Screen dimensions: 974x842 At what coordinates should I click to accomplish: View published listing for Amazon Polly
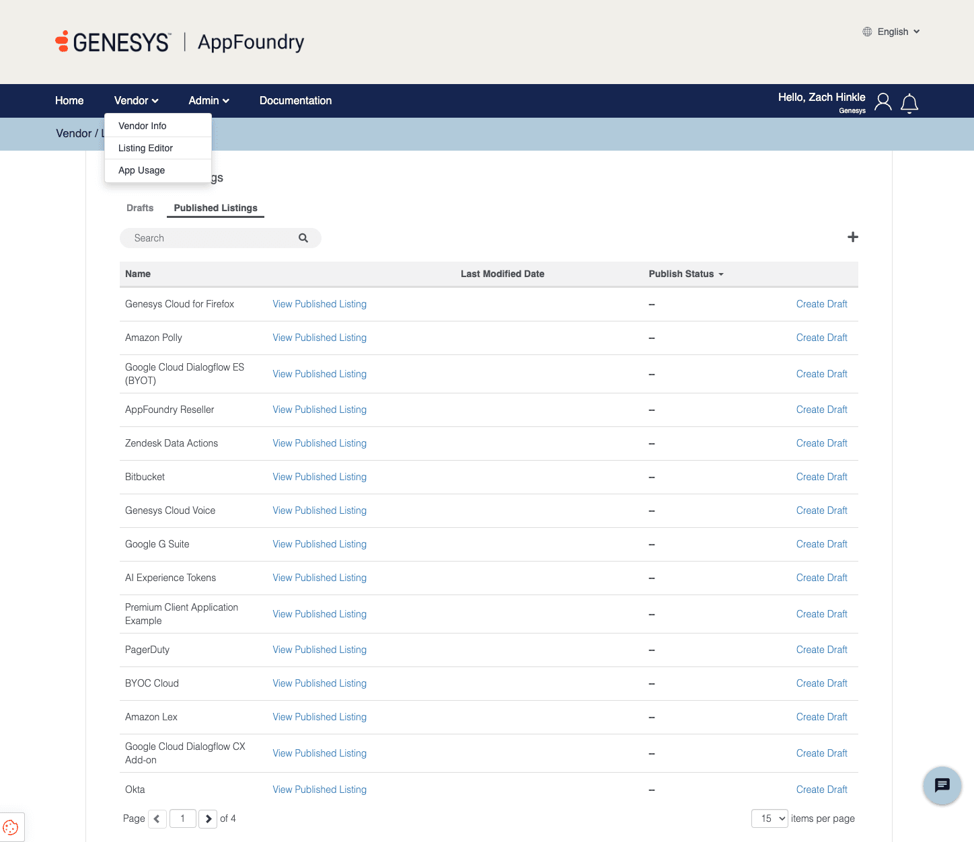coord(320,338)
